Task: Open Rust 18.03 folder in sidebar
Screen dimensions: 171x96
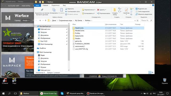Action: coord(44,41)
